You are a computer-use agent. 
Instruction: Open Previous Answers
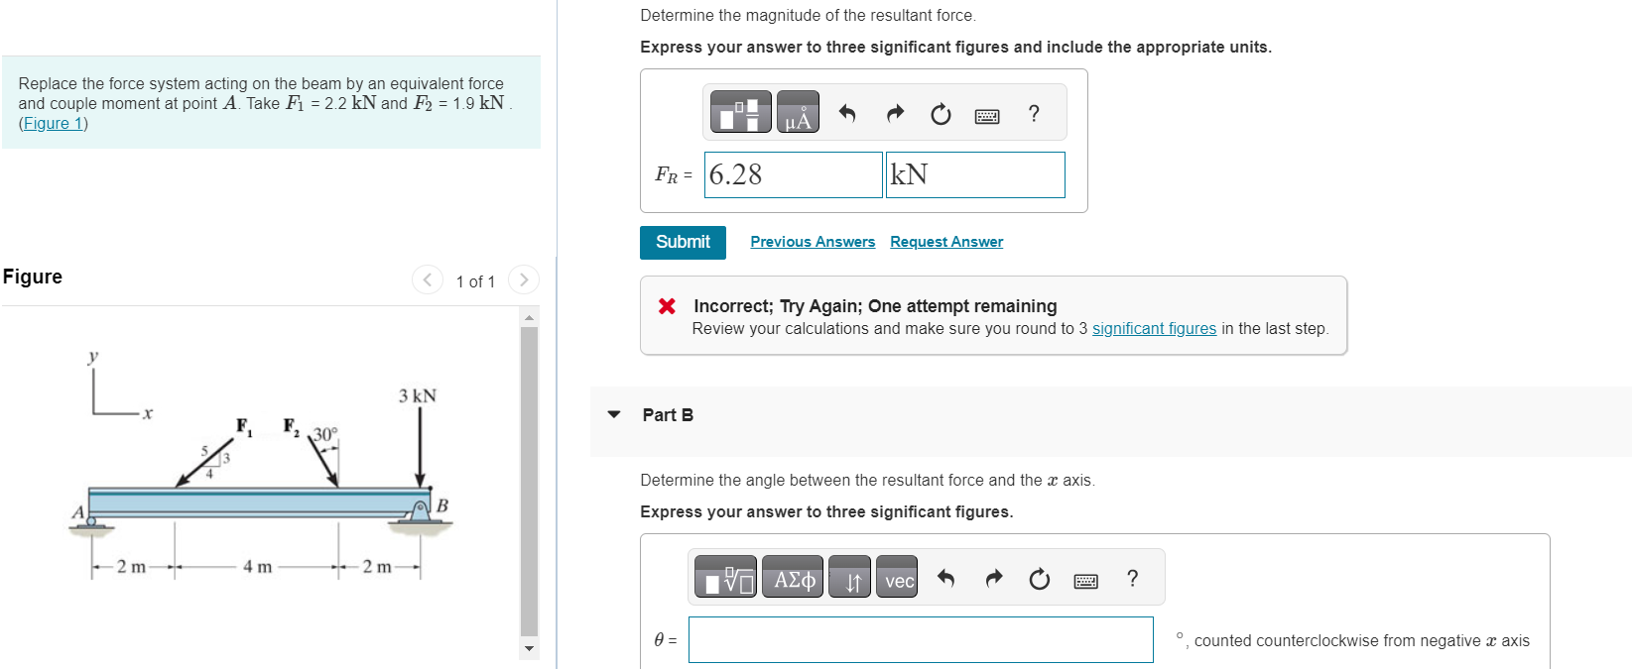pos(812,241)
